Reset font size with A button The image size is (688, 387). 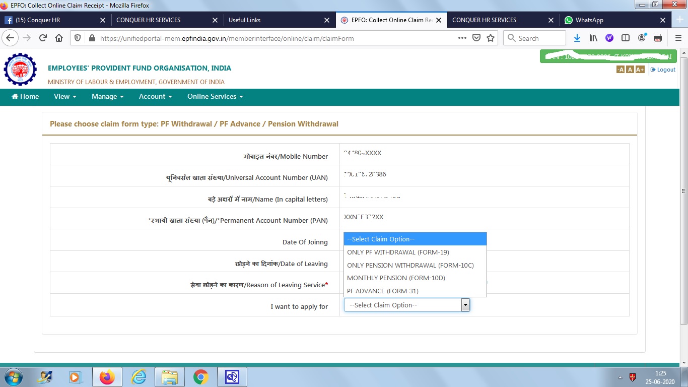(630, 70)
